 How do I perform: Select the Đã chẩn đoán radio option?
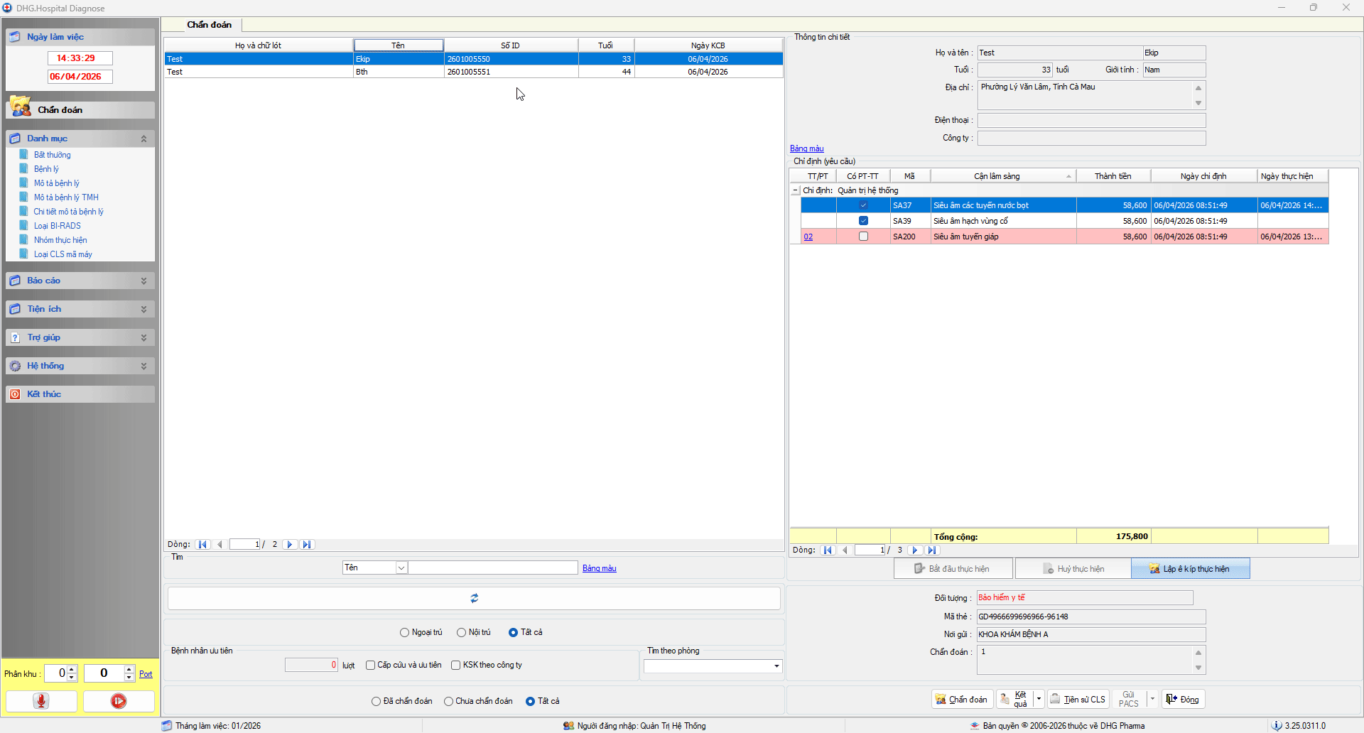(376, 702)
